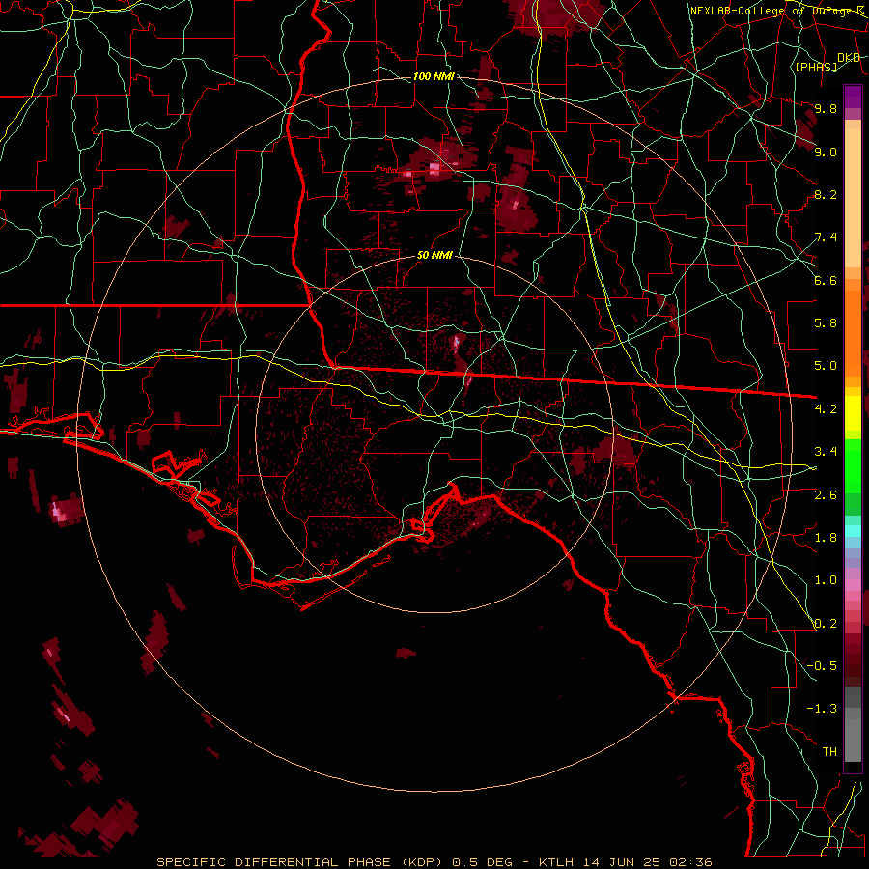Click the 0.5 DEG elevation text in caption
This screenshot has height=869, width=869.
(484, 862)
